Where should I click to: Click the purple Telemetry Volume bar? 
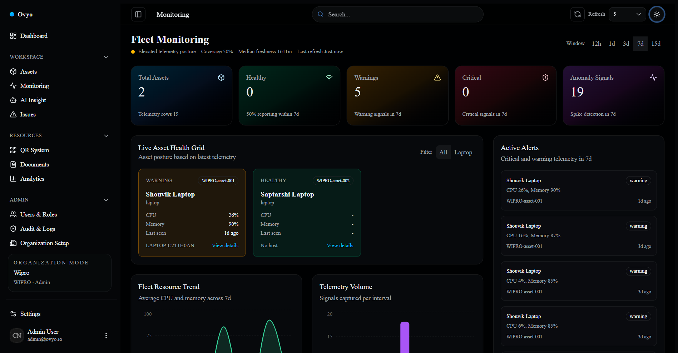(x=405, y=337)
